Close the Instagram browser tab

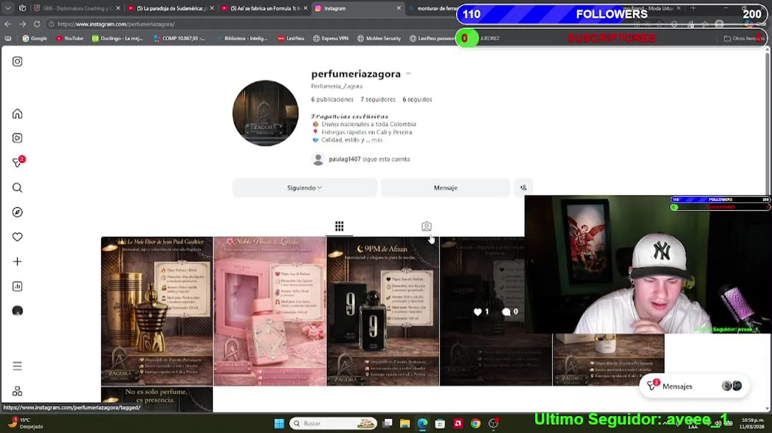(x=399, y=8)
